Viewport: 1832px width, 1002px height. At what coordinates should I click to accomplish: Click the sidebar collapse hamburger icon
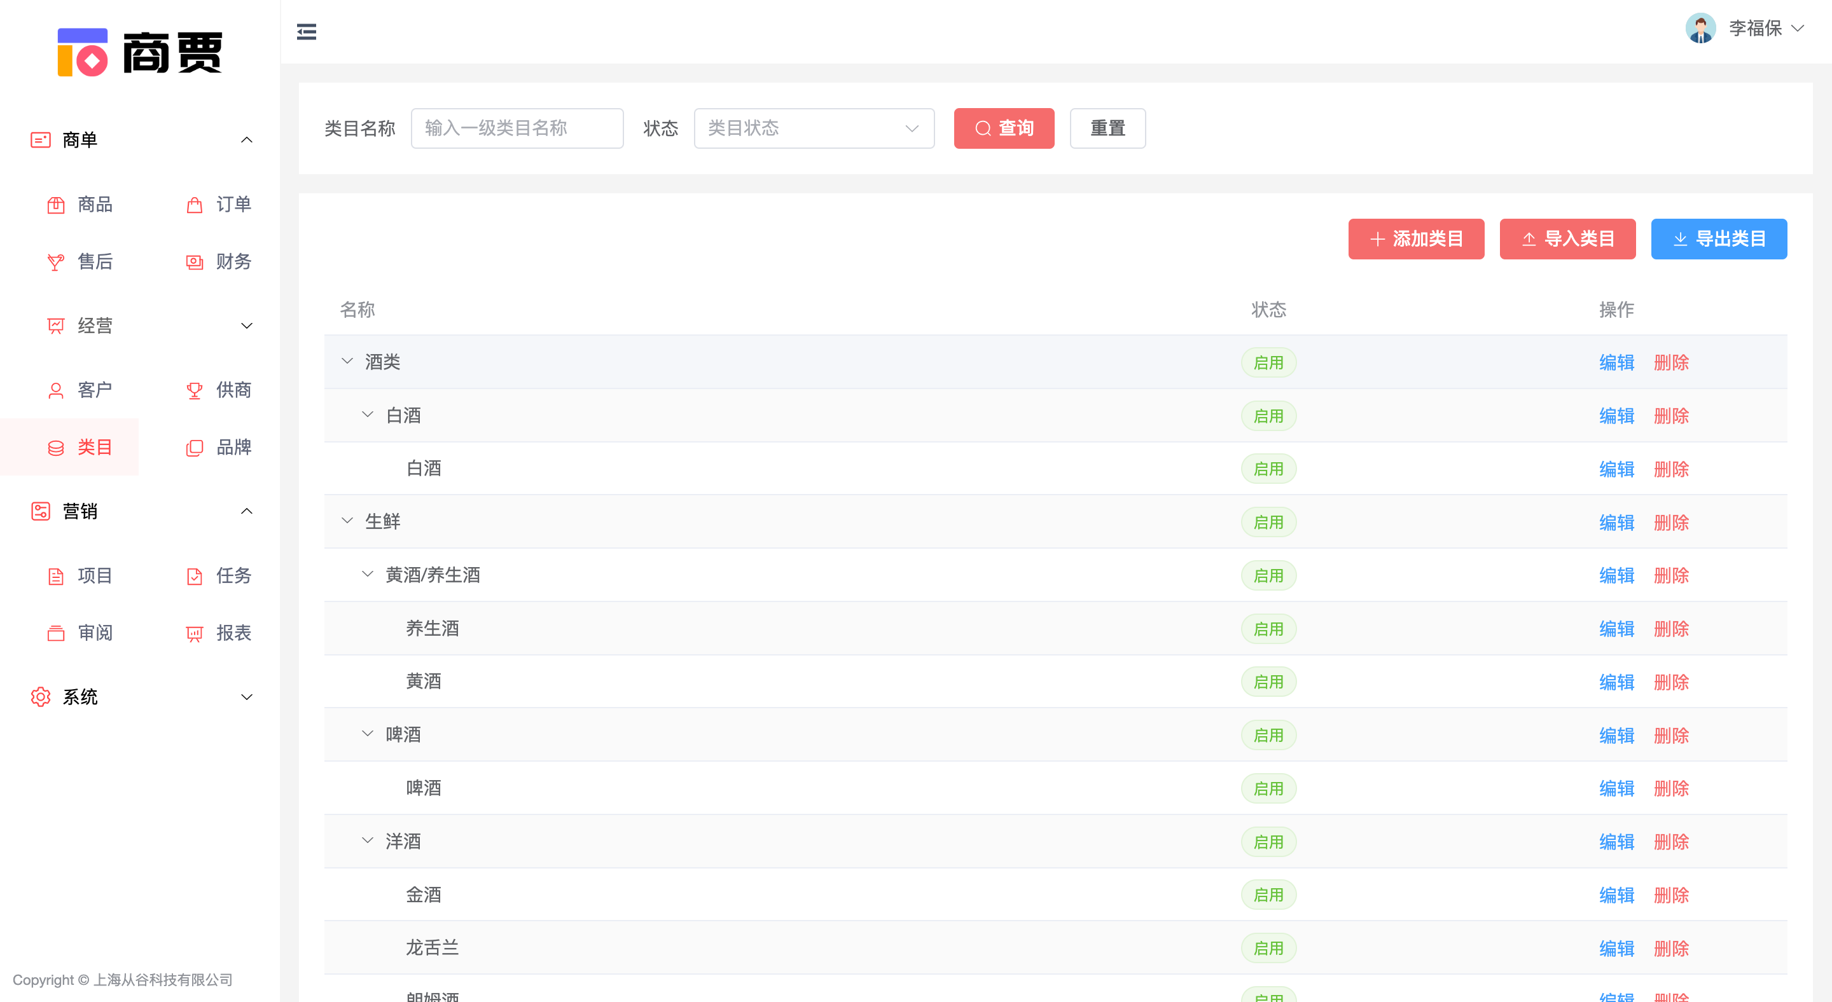tap(307, 32)
